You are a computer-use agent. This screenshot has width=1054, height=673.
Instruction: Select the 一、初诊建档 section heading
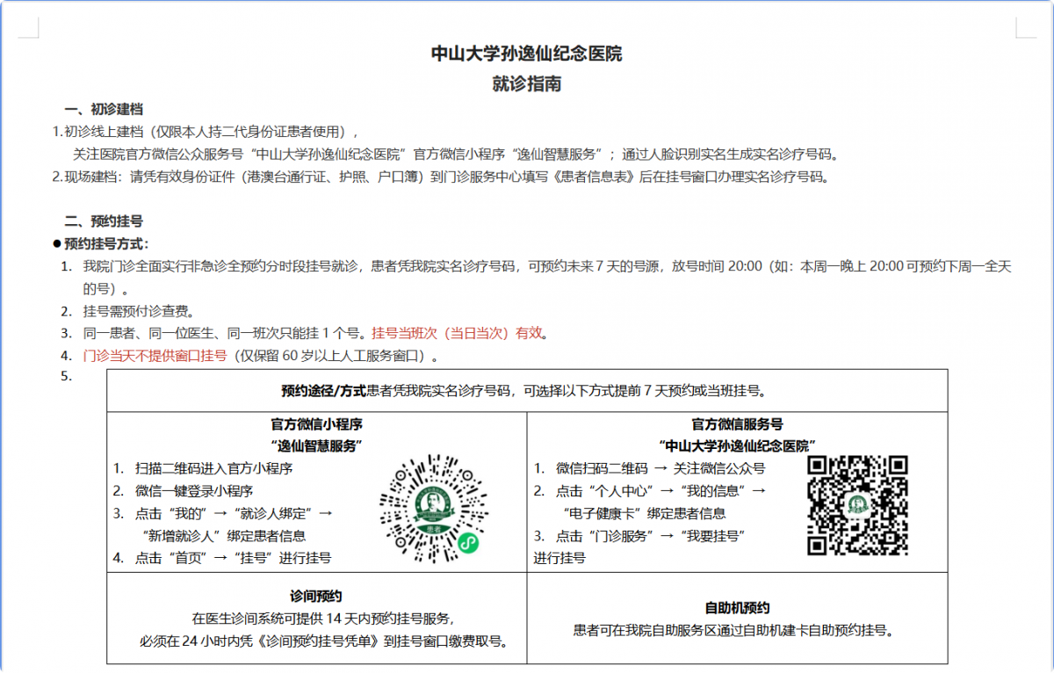tap(104, 109)
